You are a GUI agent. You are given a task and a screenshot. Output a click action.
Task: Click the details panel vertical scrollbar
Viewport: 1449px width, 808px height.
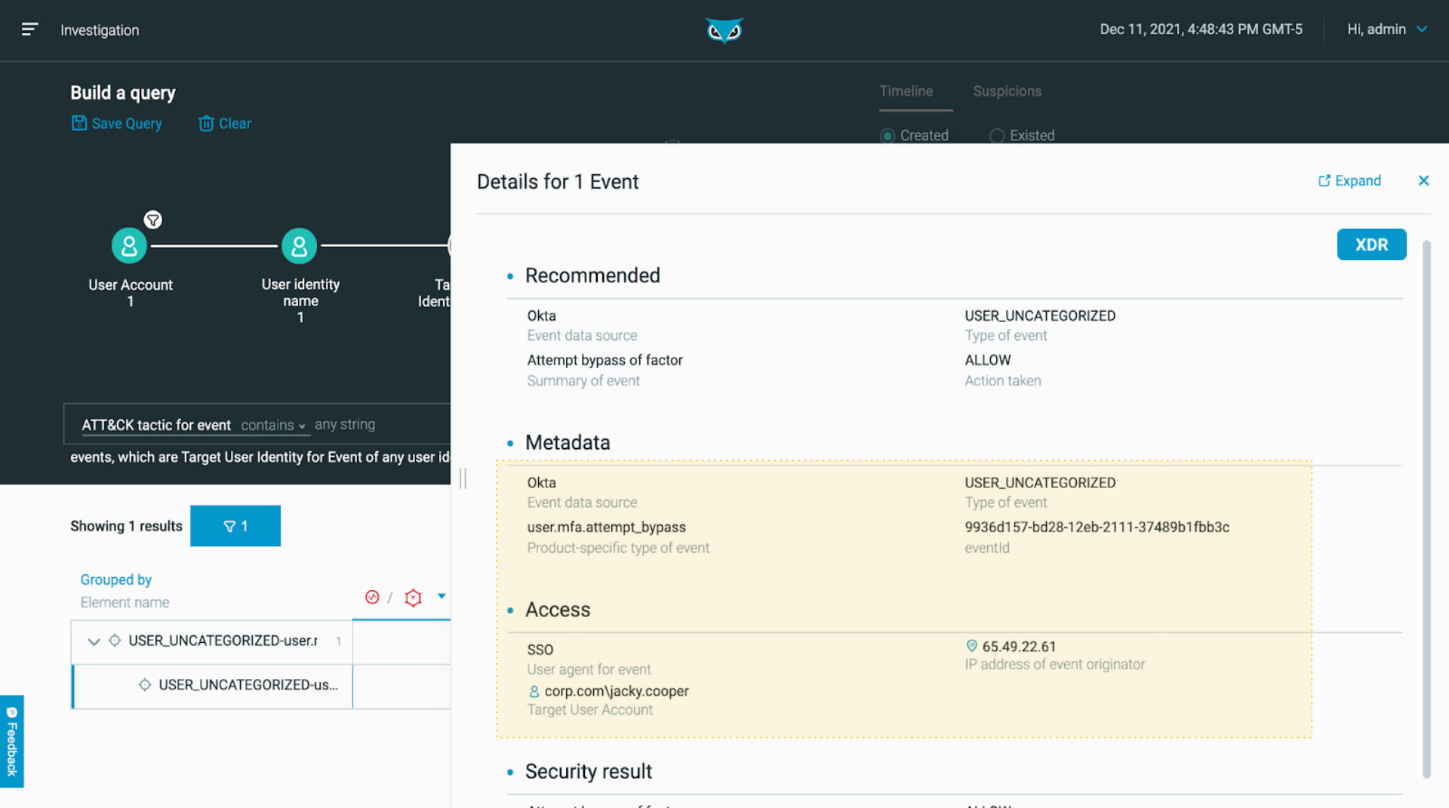pyautogui.click(x=1426, y=509)
